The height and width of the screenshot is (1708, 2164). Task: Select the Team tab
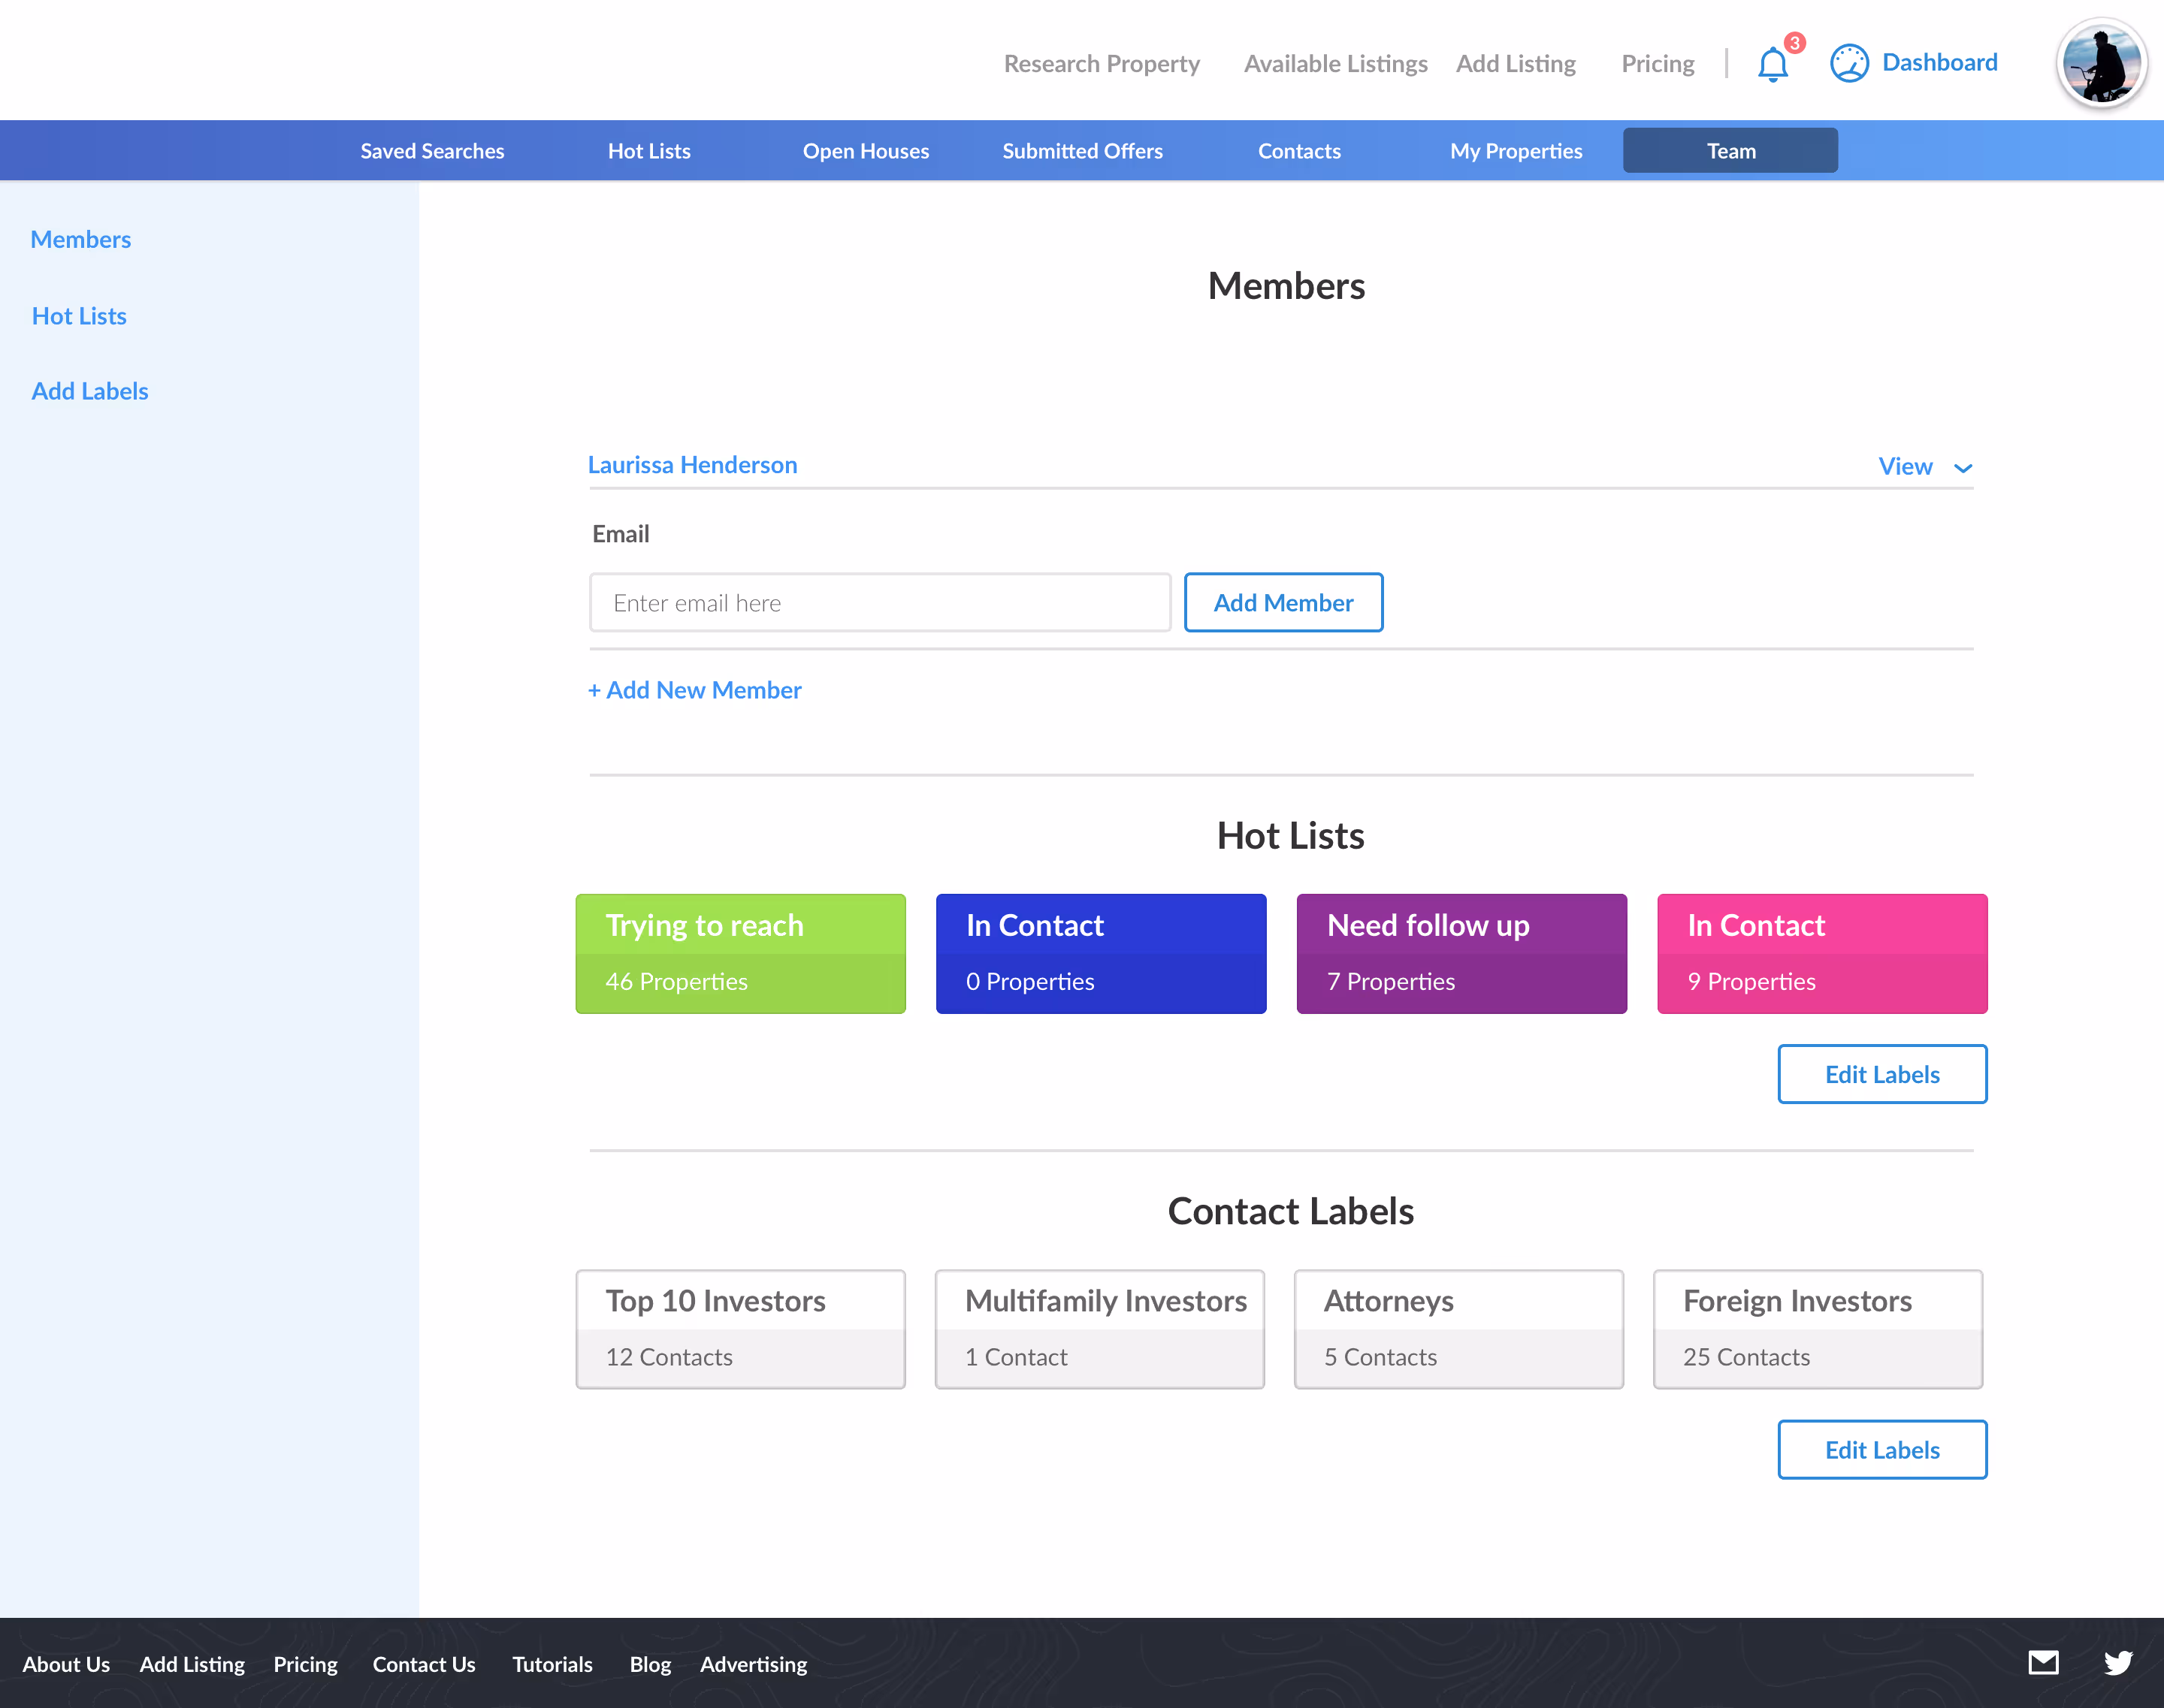pyautogui.click(x=1730, y=151)
